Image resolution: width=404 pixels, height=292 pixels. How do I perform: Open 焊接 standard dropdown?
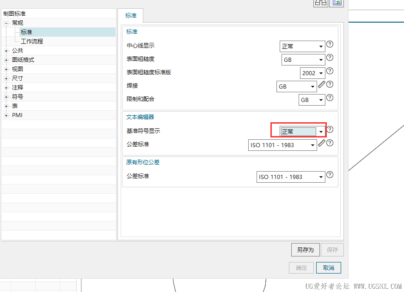297,86
